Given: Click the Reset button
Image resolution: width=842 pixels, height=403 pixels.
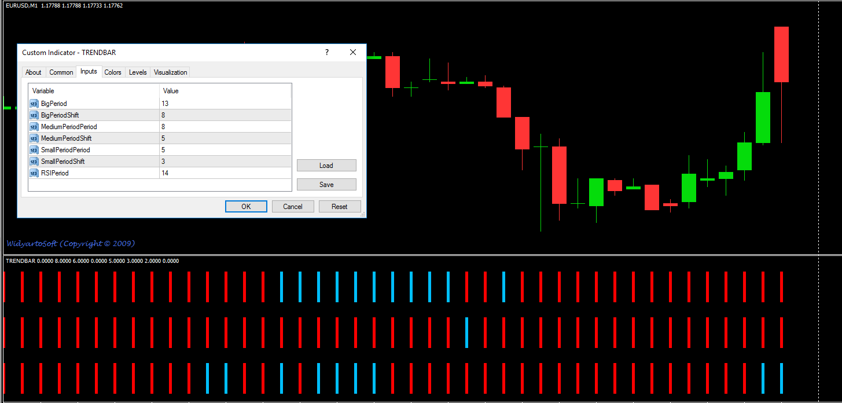Looking at the screenshot, I should [x=340, y=207].
